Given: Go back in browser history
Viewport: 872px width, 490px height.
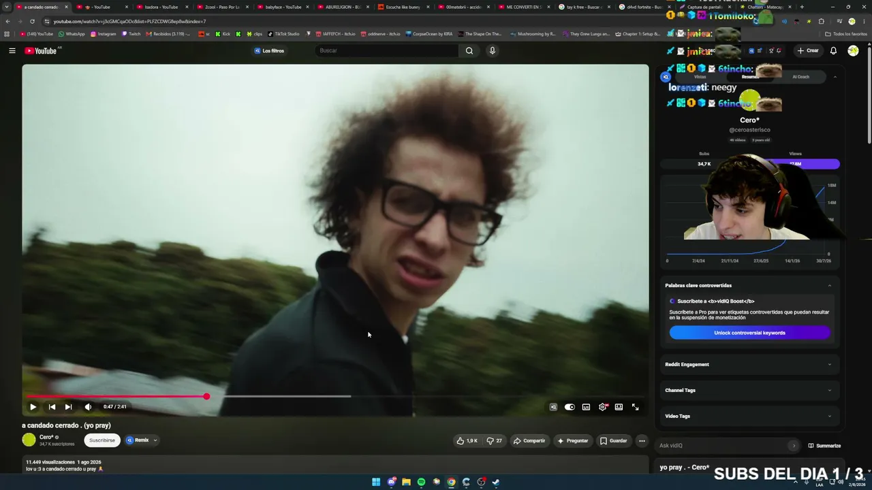Looking at the screenshot, I should [7, 21].
